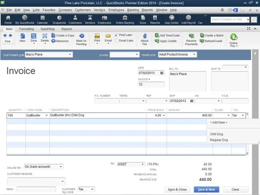The image size is (260, 195).
Task: Switch to Send/Ship tab
Action: pyautogui.click(x=48, y=29)
